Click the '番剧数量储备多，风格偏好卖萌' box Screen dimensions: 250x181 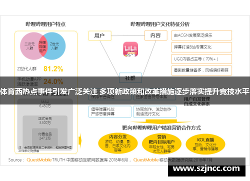click(201, 70)
